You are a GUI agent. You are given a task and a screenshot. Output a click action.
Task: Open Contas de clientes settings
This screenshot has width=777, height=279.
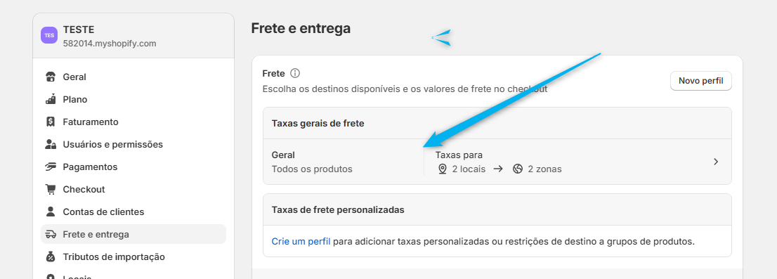tap(133, 212)
